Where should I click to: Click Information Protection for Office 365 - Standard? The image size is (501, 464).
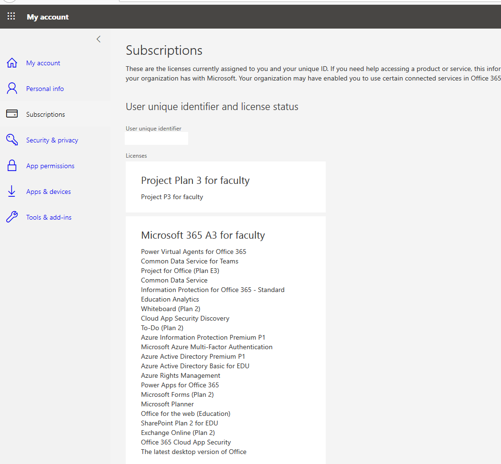coord(213,290)
